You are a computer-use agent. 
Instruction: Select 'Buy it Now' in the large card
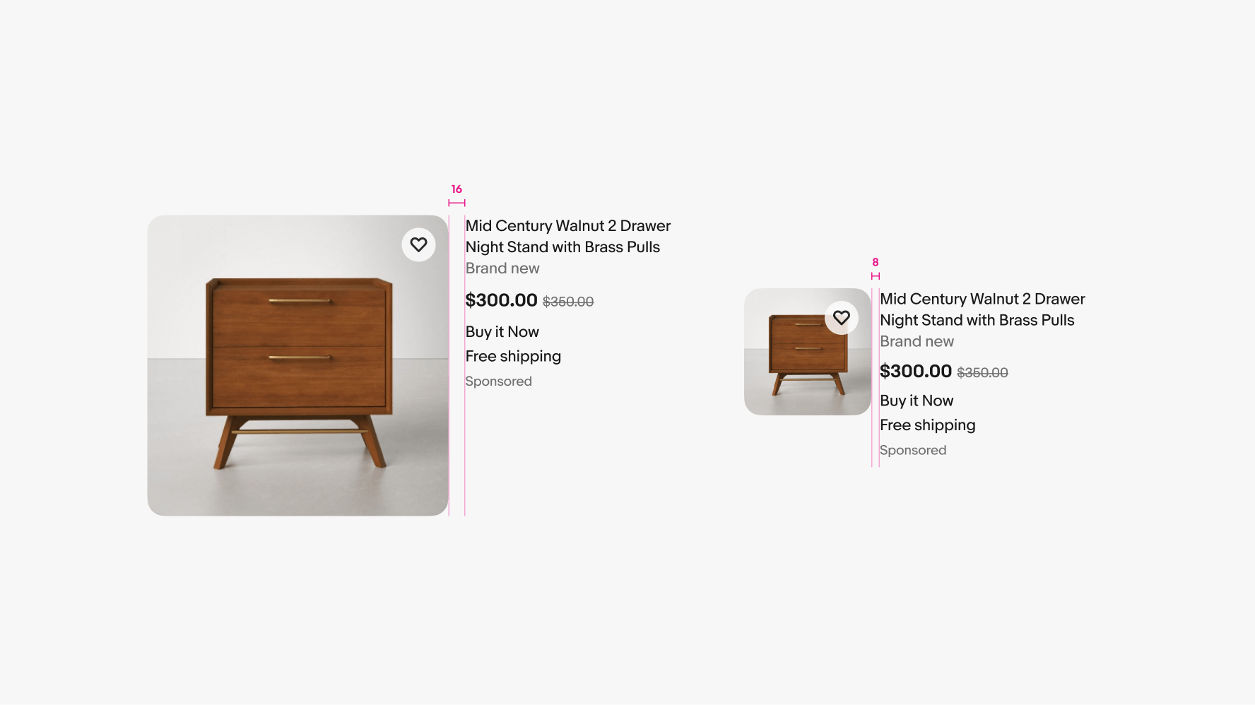click(502, 332)
